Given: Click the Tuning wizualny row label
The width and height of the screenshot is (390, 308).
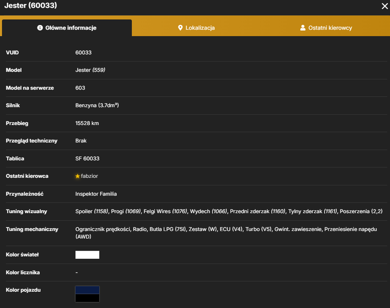Looking at the screenshot, I should pos(26,211).
